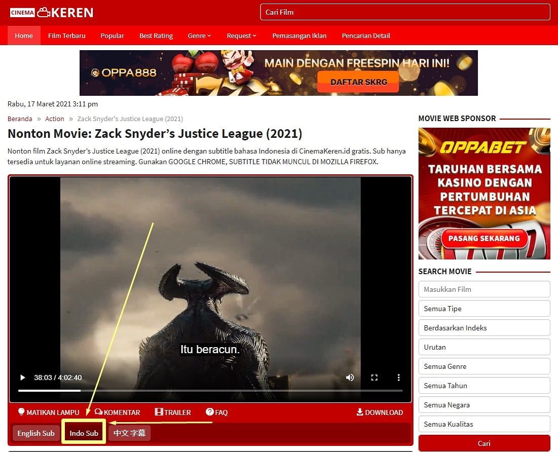Open the Semua Kualitas dropdown
Screen dimensions: 558x452
coord(484,424)
